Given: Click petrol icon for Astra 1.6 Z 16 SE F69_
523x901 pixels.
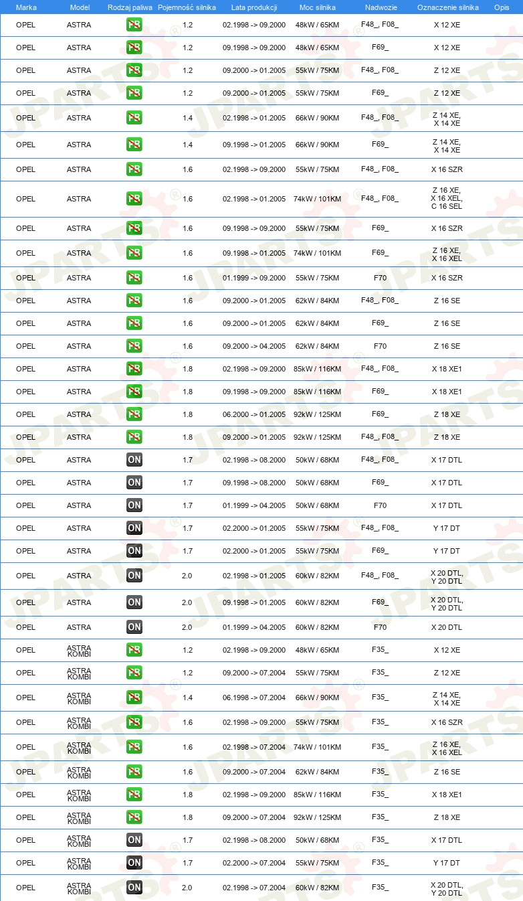Looking at the screenshot, I should coord(134,323).
